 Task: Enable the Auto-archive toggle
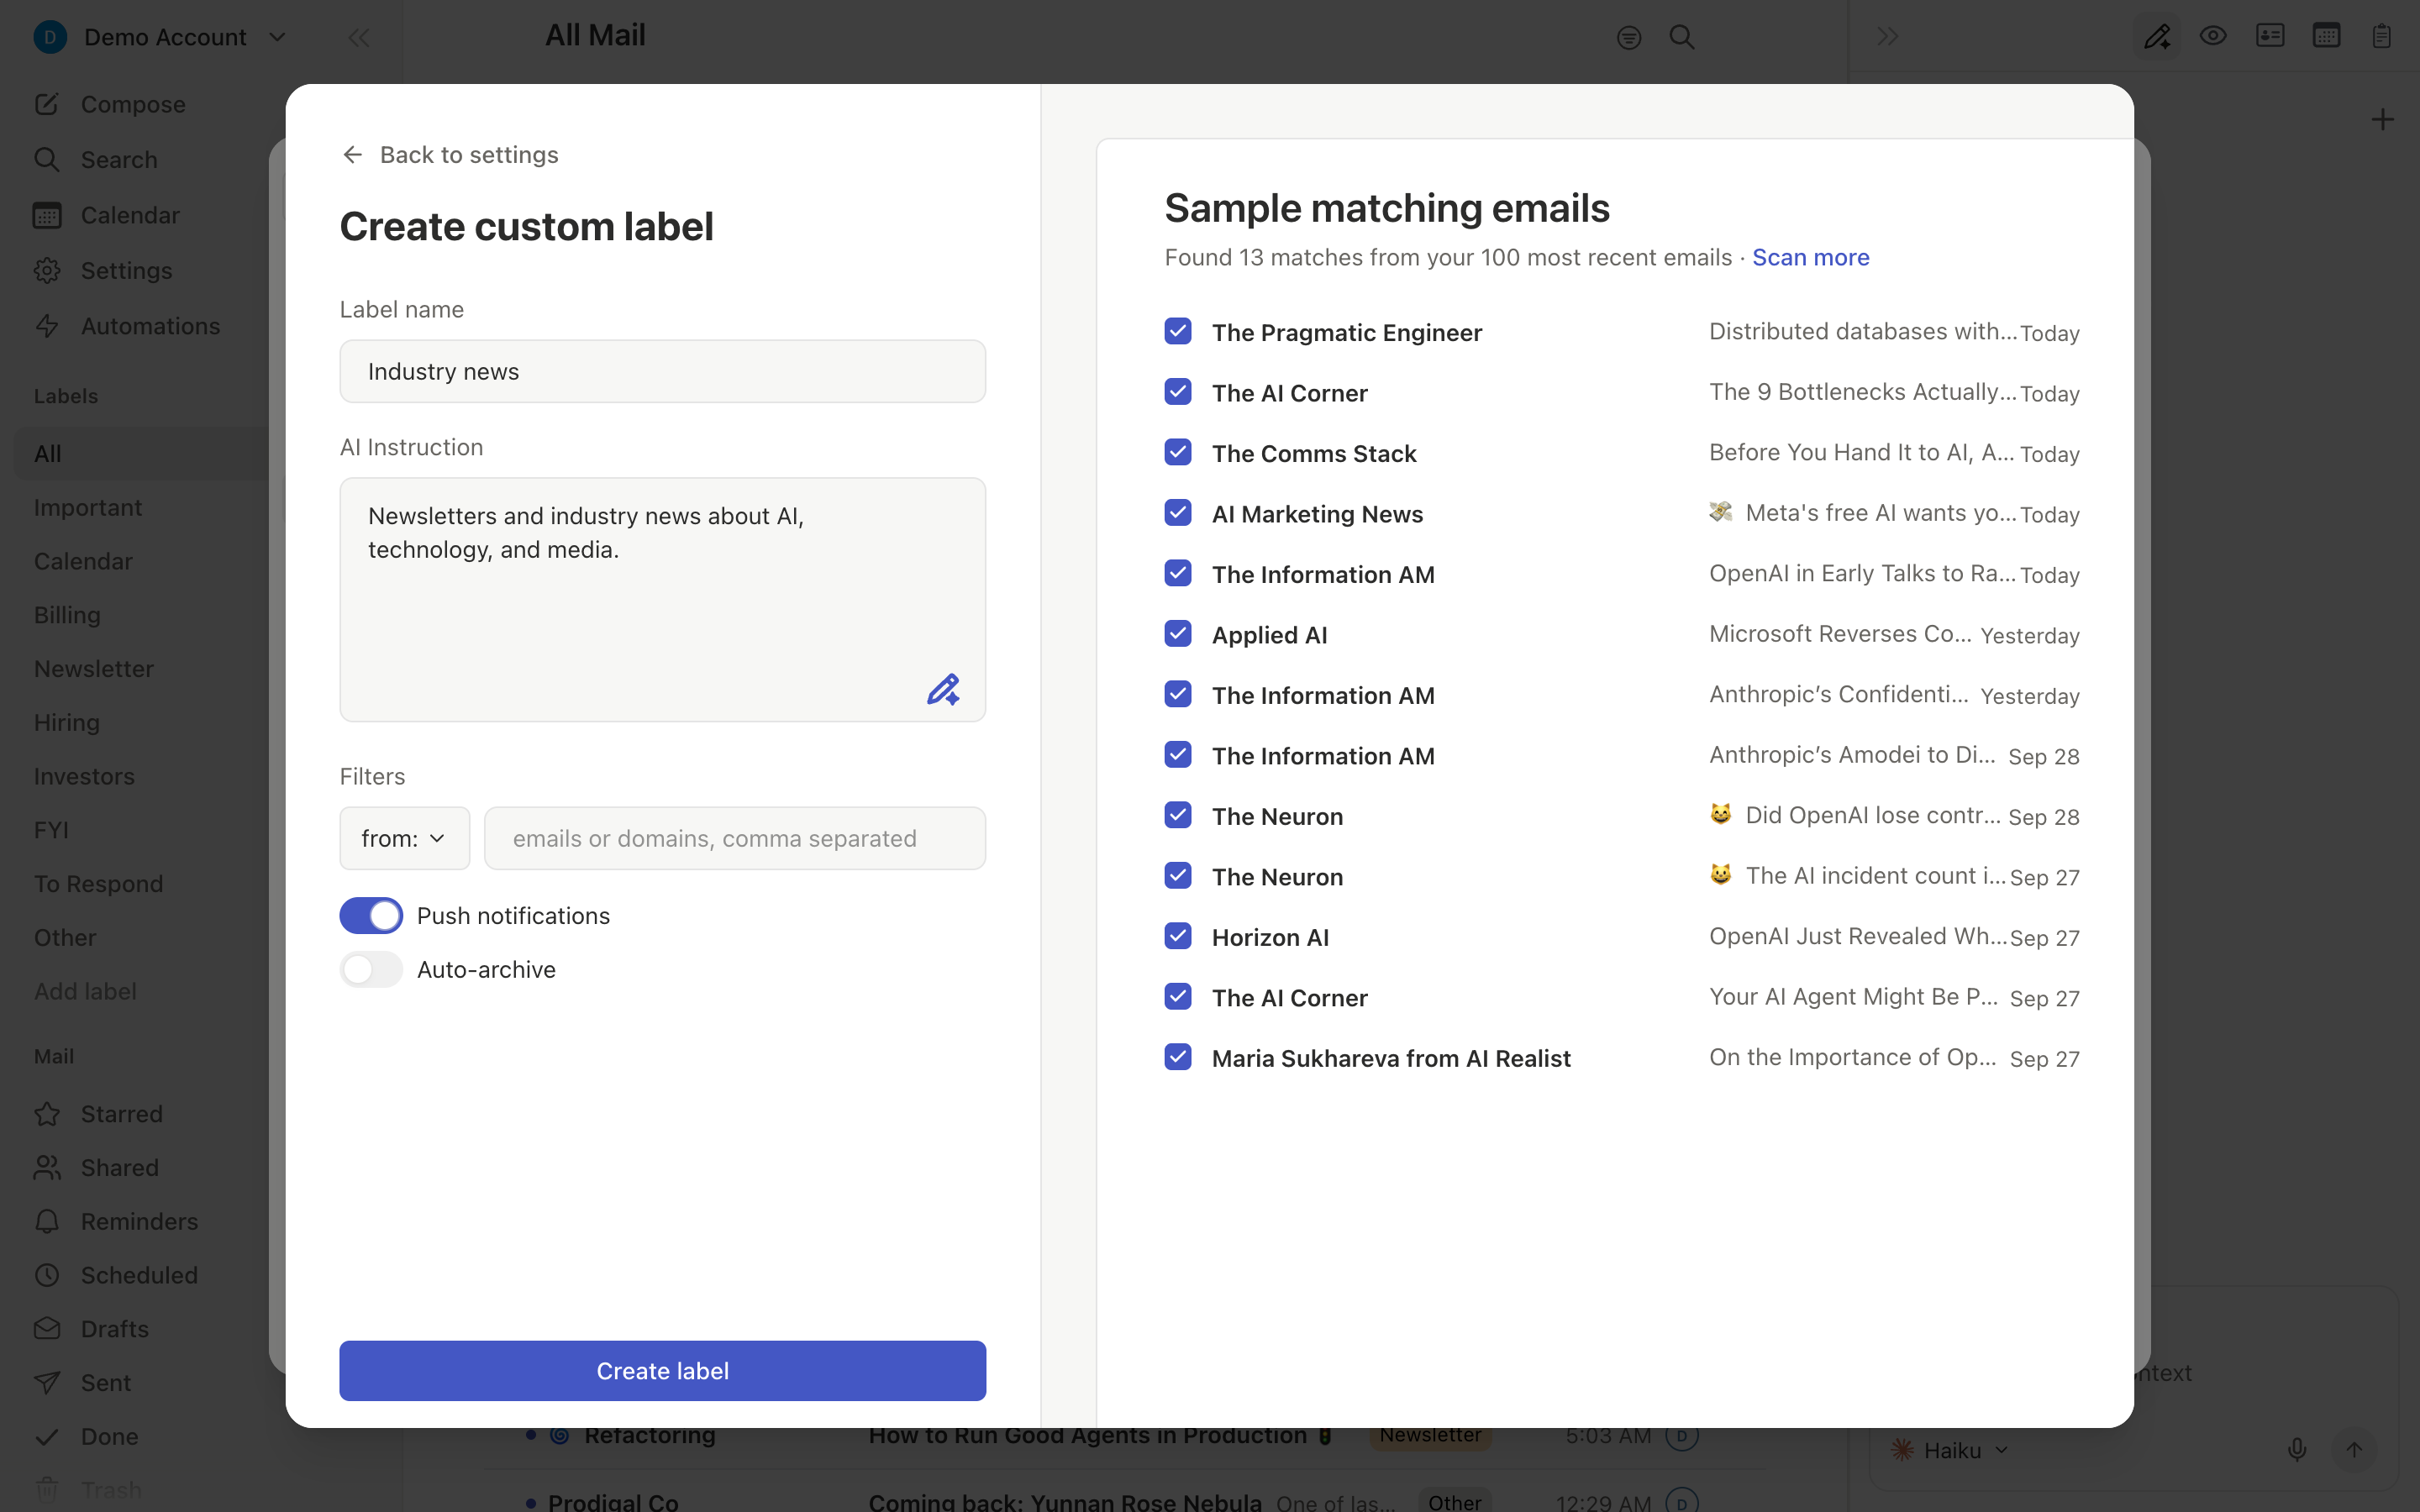tap(371, 969)
